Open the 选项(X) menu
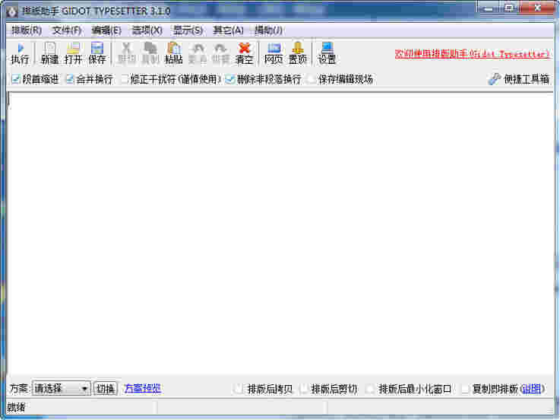Screen dimensions: 560x420 point(147,30)
